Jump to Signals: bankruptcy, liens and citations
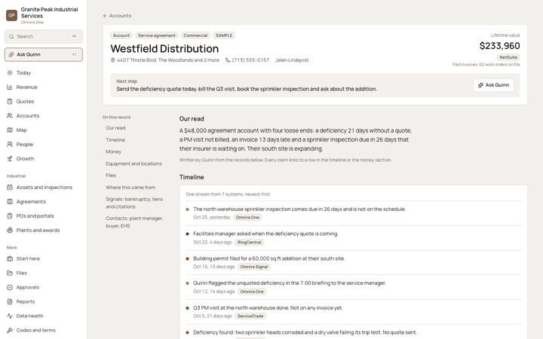Image resolution: width=543 pixels, height=339 pixels. (134, 203)
